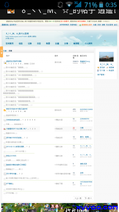Click the page icon of 米轨小火车头 thread

pos(5,156)
